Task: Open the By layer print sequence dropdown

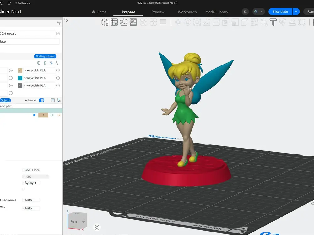Action: [31, 183]
